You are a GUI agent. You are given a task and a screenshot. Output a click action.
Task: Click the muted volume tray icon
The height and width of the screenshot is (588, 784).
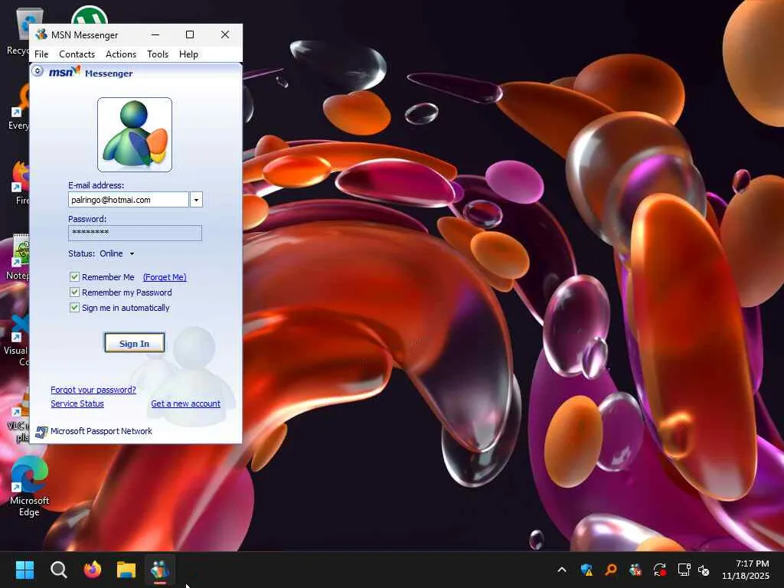[704, 570]
